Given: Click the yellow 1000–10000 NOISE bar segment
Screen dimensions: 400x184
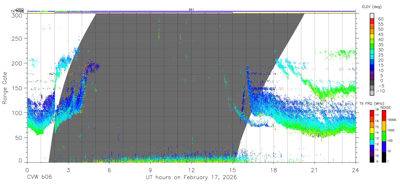Looking at the screenshot, I should click(384, 126).
